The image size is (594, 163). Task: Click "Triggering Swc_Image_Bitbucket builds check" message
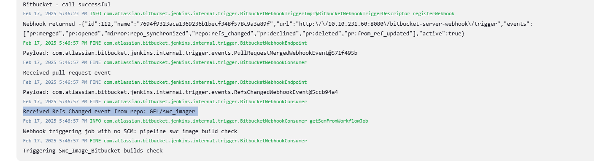pyautogui.click(x=93, y=151)
